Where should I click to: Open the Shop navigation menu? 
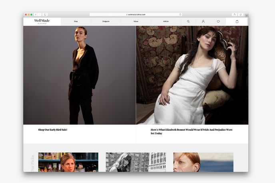pyautogui.click(x=76, y=22)
